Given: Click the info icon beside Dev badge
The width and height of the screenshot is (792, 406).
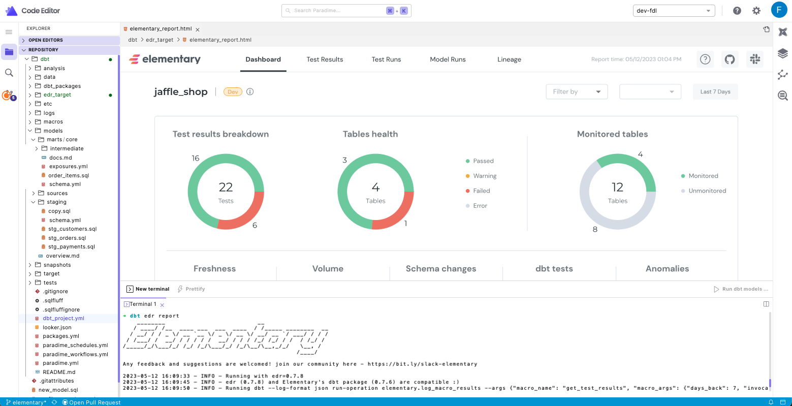Looking at the screenshot, I should (x=250, y=92).
